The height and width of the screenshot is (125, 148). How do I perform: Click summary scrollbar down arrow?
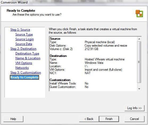[x=139, y=89]
